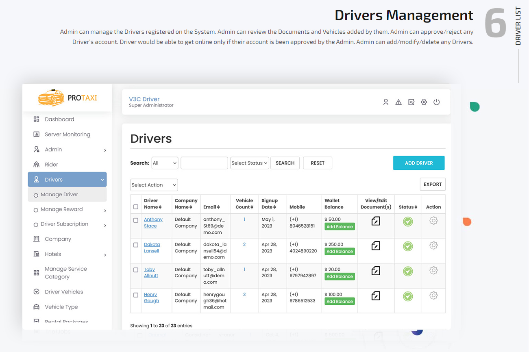Image resolution: width=529 pixels, height=352 pixels.
Task: Expand the Admin sidebar submenu
Action: click(x=105, y=150)
